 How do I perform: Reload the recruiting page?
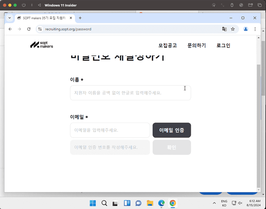(x=29, y=29)
